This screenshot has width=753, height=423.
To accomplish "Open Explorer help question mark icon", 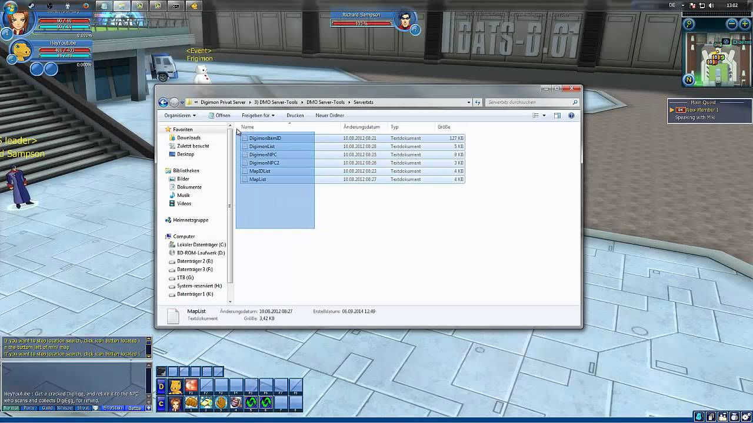I will click(x=571, y=116).
